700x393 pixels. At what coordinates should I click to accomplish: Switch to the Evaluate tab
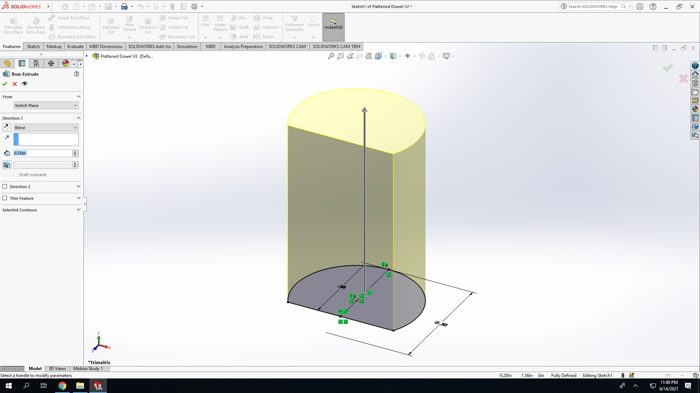pos(75,47)
